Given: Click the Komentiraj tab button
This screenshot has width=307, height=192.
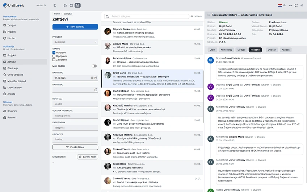Looking at the screenshot, I should click(x=226, y=50).
